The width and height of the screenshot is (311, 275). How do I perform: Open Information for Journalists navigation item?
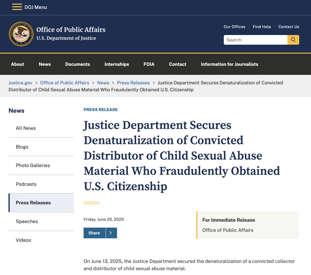pyautogui.click(x=229, y=64)
